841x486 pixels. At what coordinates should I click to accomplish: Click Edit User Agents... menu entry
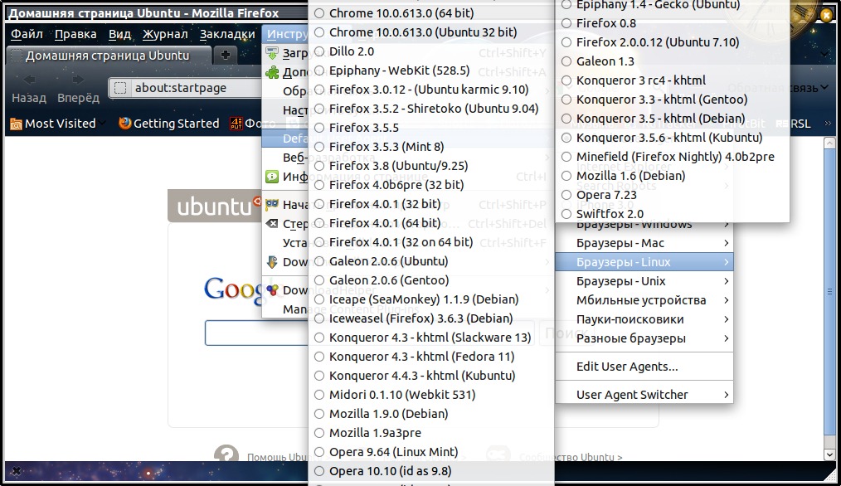point(644,367)
